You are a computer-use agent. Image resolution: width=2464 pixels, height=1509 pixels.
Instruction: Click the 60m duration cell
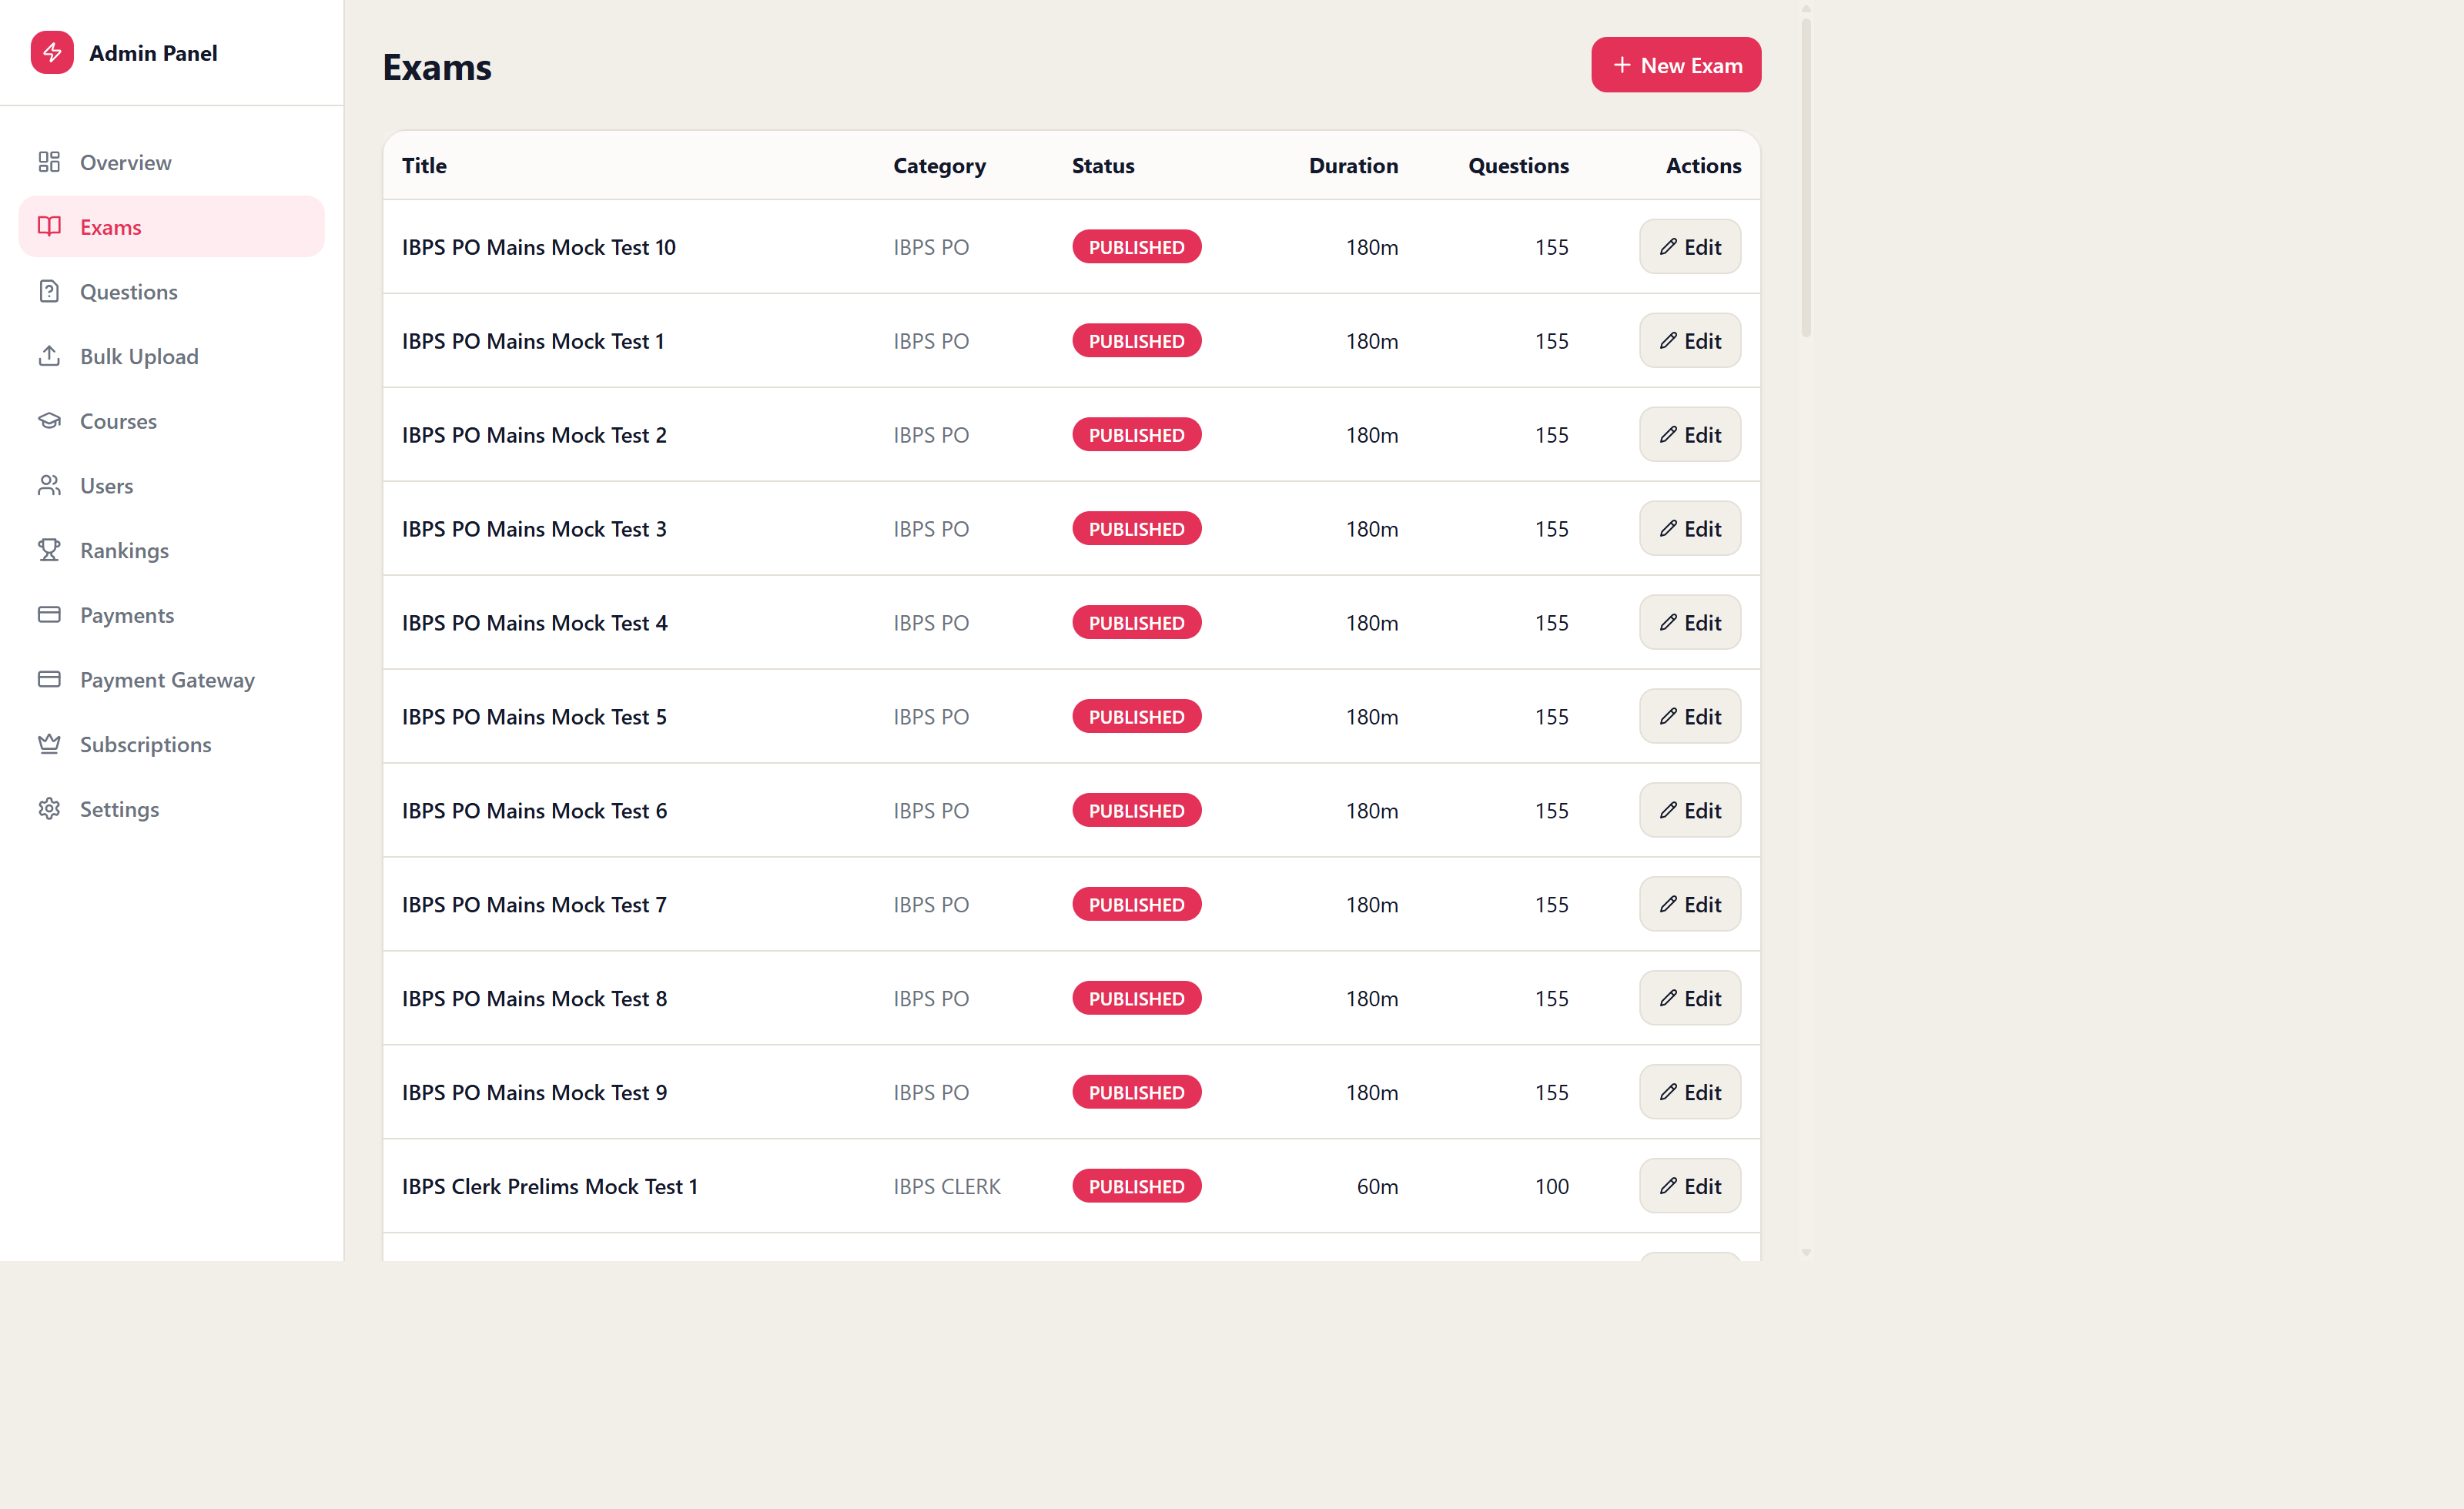tap(1377, 1187)
